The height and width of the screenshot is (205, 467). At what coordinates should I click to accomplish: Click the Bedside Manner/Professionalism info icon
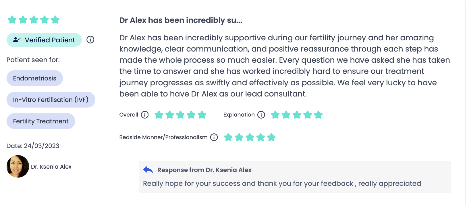click(214, 137)
